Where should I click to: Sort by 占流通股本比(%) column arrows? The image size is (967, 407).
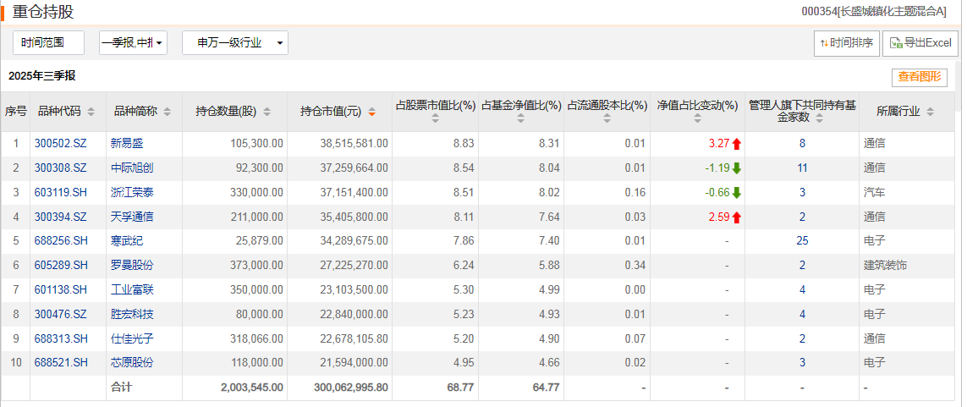(x=607, y=118)
